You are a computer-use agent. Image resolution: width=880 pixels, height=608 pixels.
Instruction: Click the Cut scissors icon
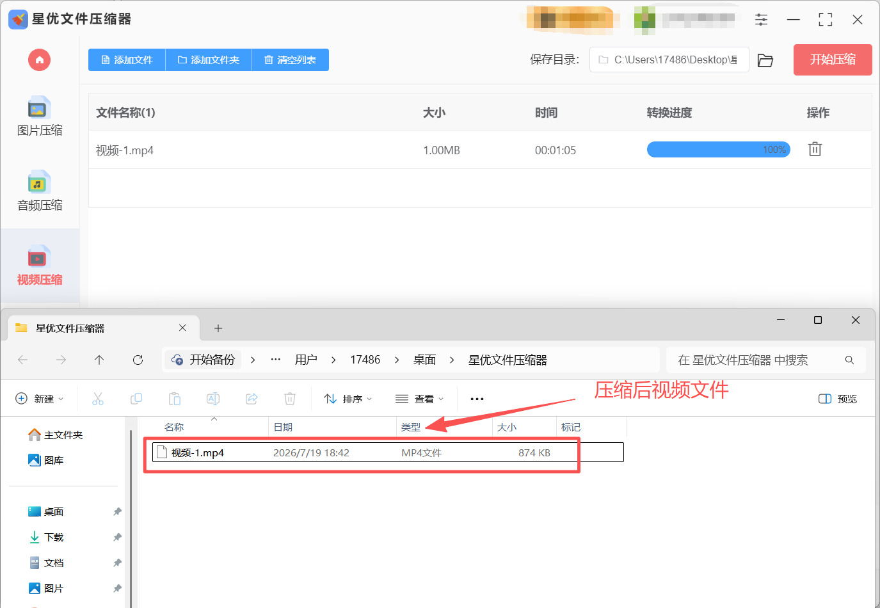(x=98, y=399)
